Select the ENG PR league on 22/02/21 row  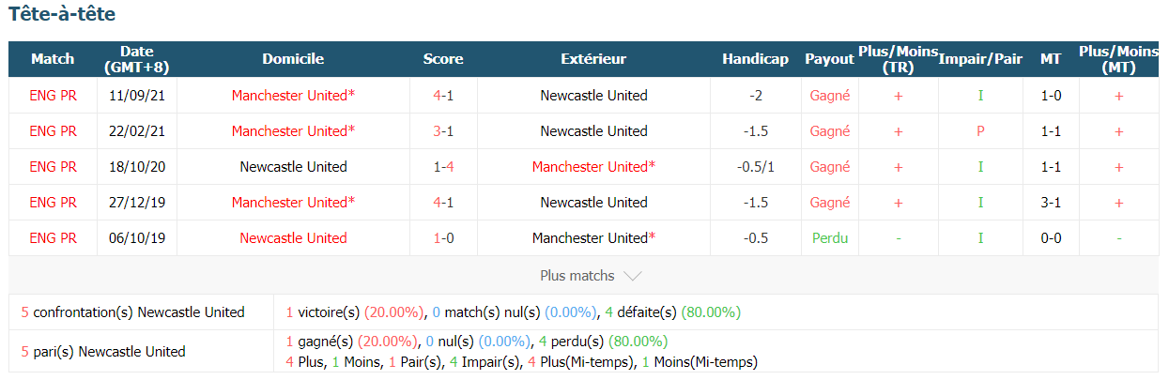click(x=53, y=131)
